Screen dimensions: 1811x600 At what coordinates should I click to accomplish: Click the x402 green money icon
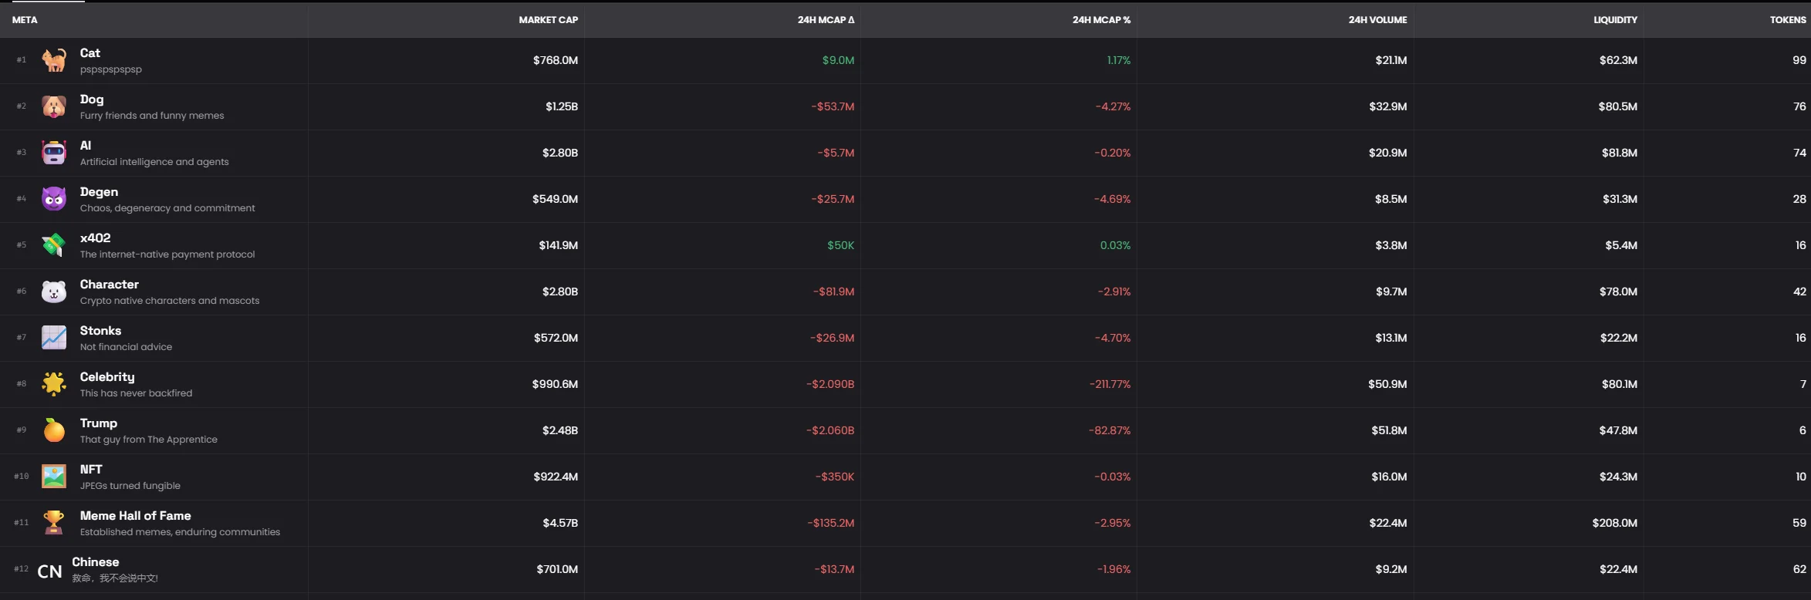pyautogui.click(x=54, y=245)
